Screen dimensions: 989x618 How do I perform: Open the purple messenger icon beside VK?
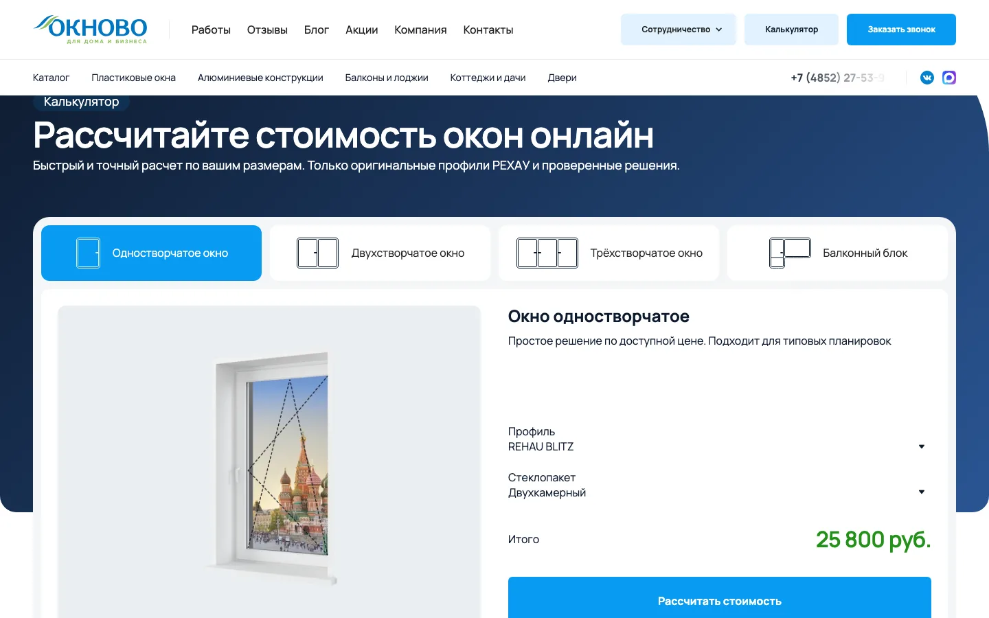click(x=949, y=78)
